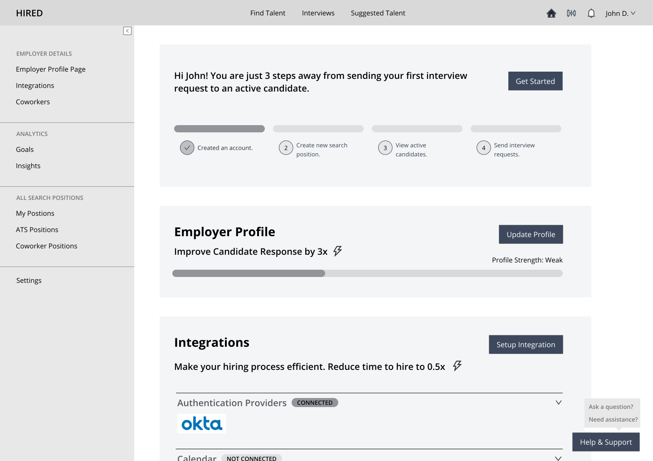The height and width of the screenshot is (461, 653).
Task: Switch to the Interviews section
Action: coord(318,13)
